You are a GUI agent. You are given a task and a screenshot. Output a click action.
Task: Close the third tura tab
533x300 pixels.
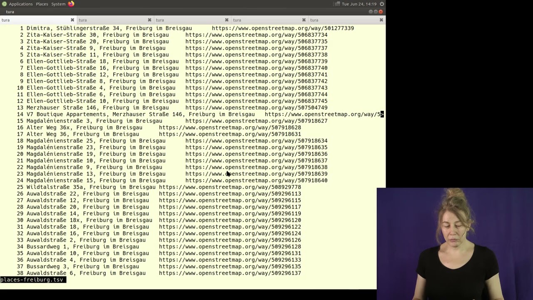(227, 20)
